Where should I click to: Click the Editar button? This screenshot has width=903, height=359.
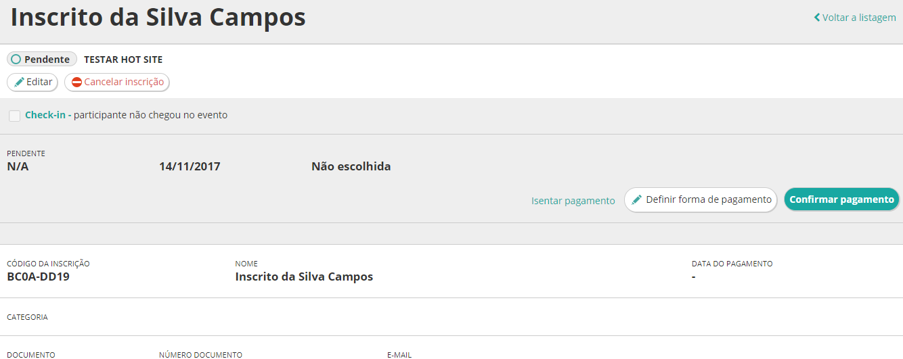(32, 82)
